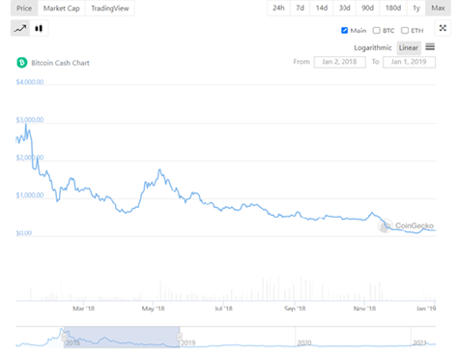458x357 pixels.
Task: Click the To date field
Action: click(409, 62)
